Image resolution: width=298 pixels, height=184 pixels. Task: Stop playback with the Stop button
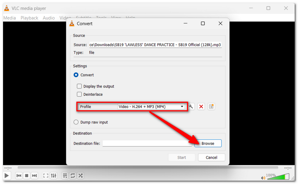[x=26, y=175]
